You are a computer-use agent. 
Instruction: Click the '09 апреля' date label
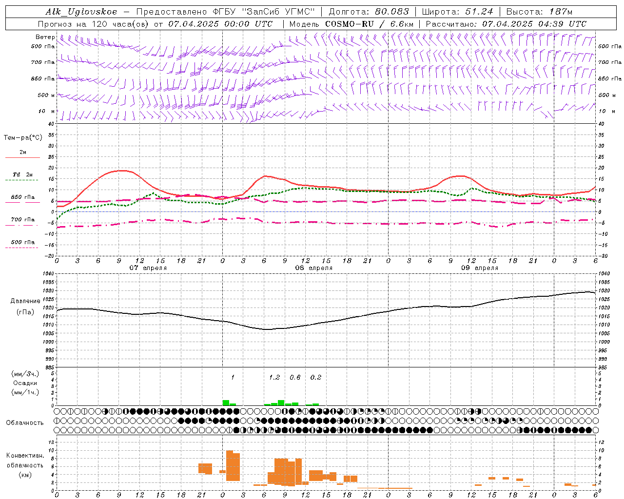[479, 268]
